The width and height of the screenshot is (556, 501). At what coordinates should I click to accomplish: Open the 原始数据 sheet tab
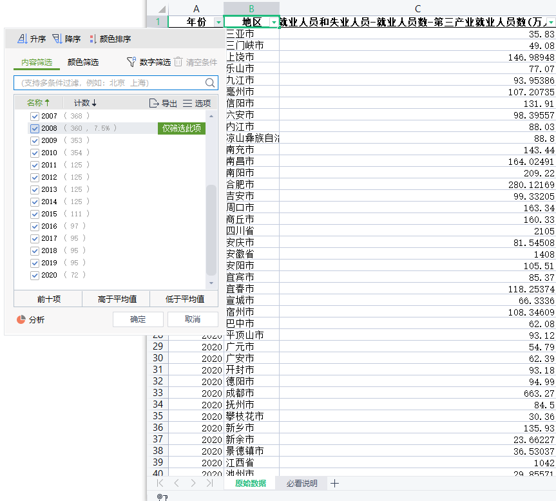tap(251, 483)
